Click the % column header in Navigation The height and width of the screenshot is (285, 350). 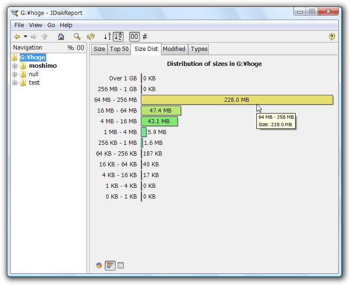click(71, 48)
